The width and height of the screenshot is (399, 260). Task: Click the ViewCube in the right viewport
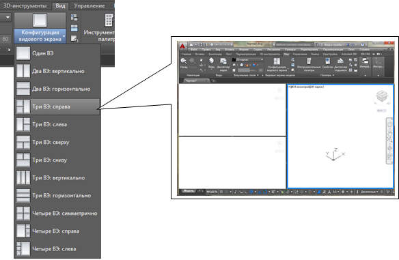(x=382, y=97)
